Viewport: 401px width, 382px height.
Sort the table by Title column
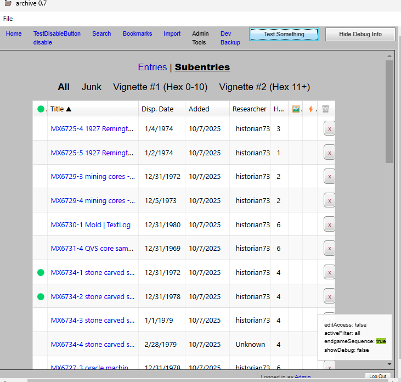point(61,109)
